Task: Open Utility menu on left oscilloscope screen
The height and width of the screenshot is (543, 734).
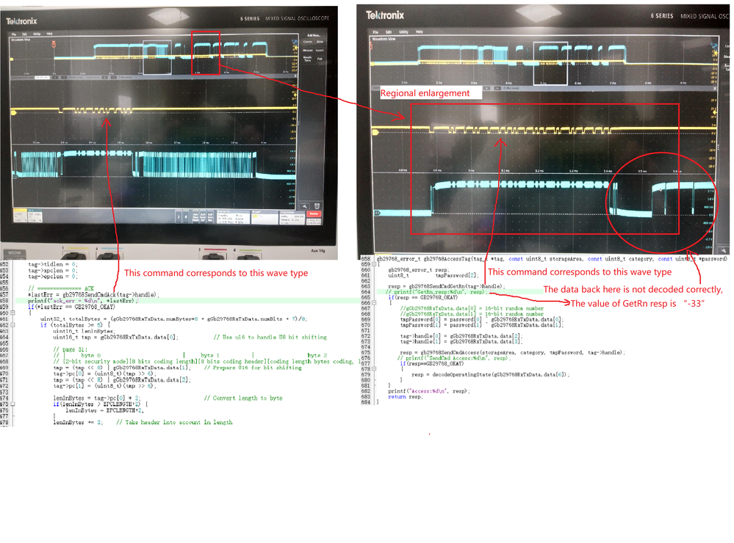Action: pos(37,34)
